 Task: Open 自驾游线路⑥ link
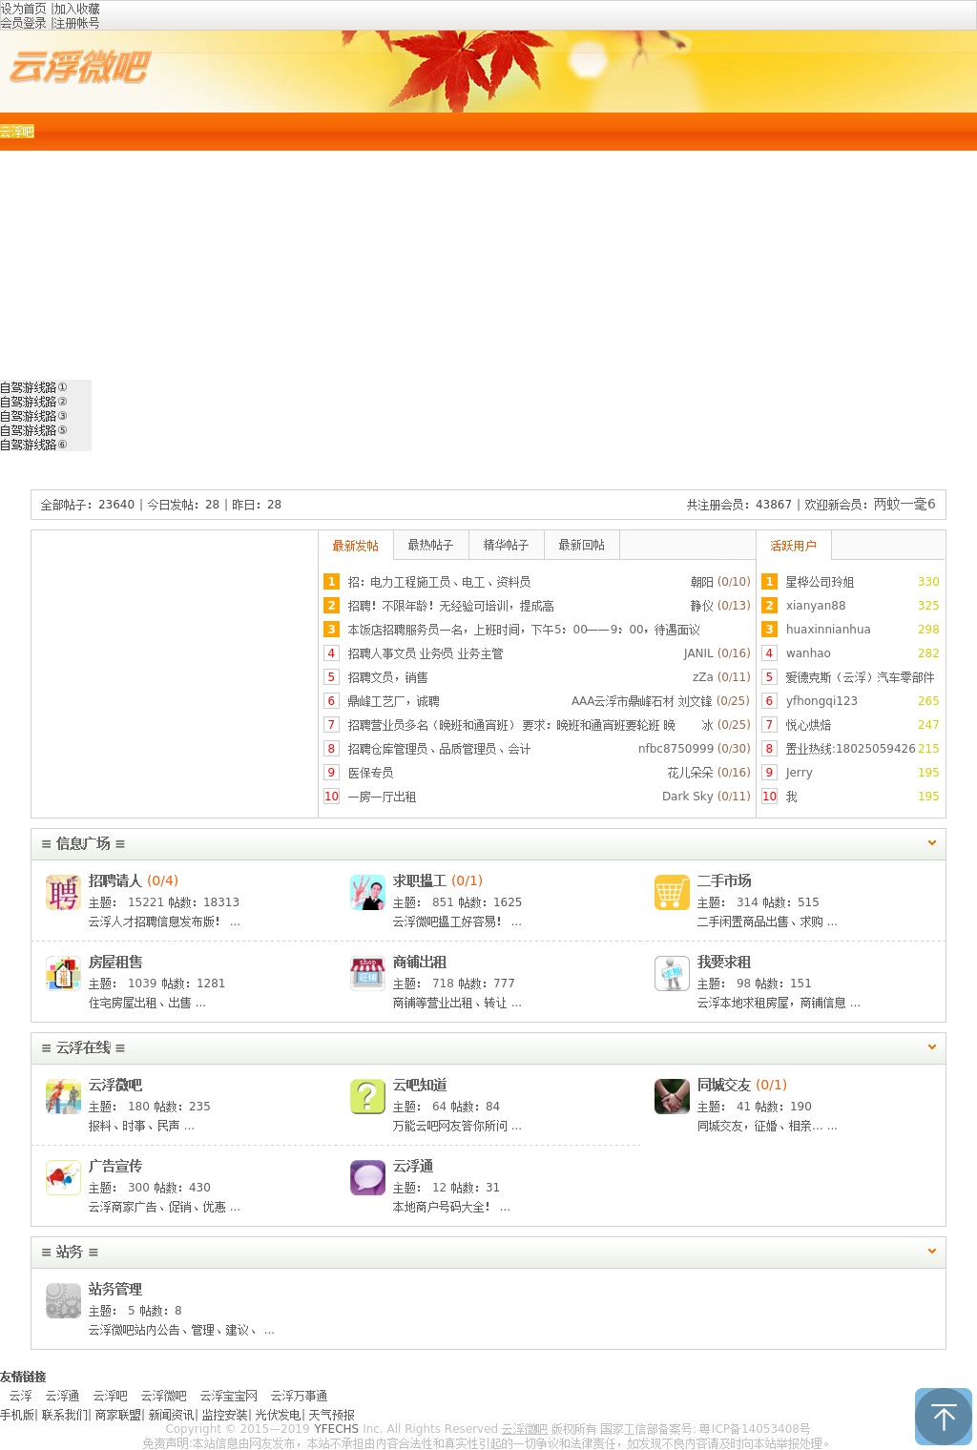pyautogui.click(x=34, y=445)
